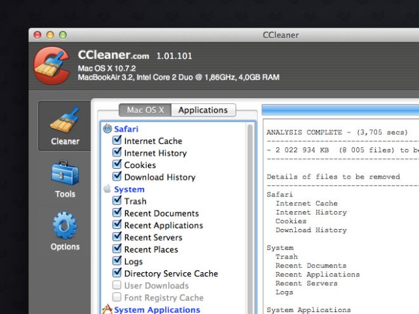Uncheck Safari Internet Cache

[x=117, y=140]
